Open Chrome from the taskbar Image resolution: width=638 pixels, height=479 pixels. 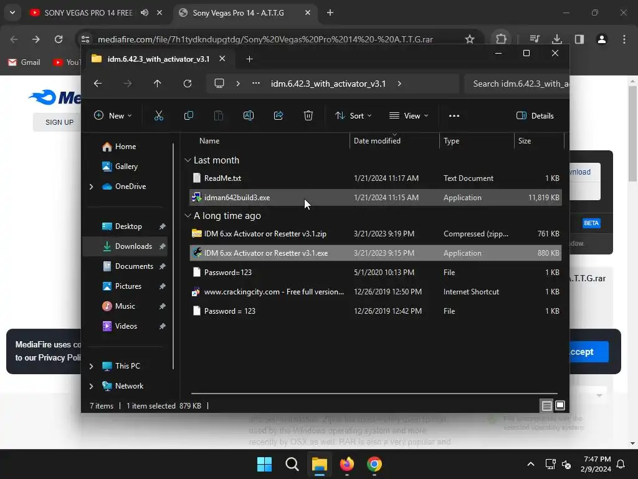(374, 464)
